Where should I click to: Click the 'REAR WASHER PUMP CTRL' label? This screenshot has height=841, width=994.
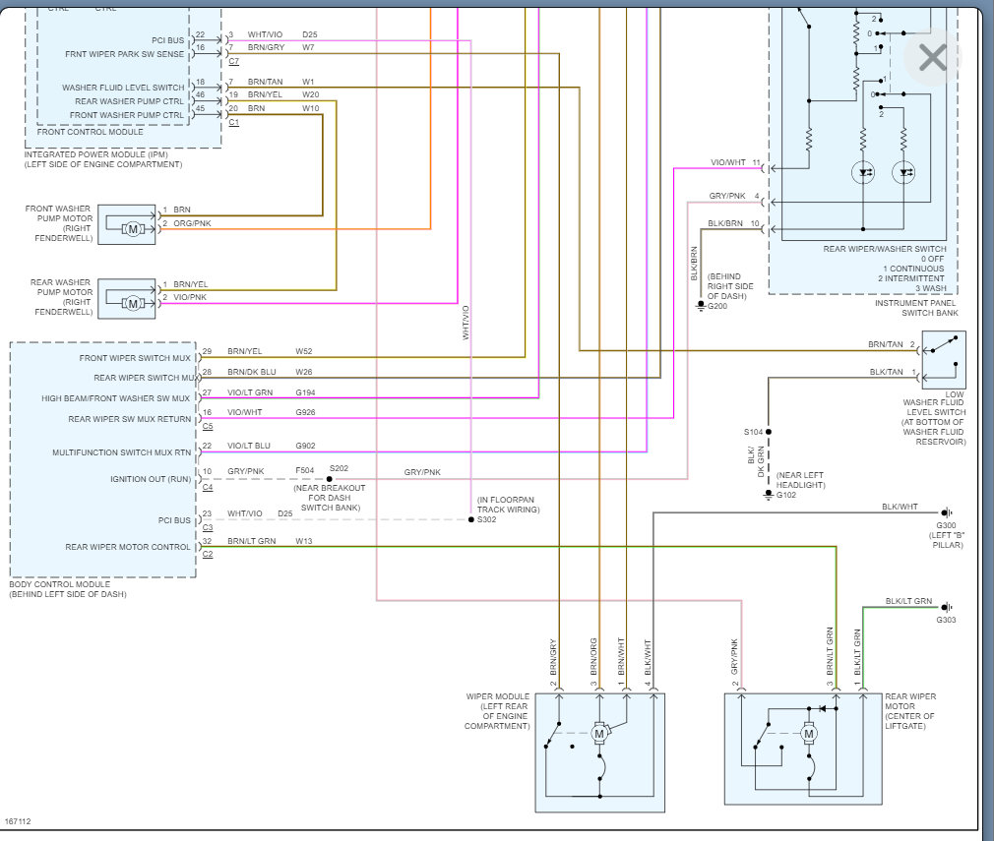coord(129,101)
